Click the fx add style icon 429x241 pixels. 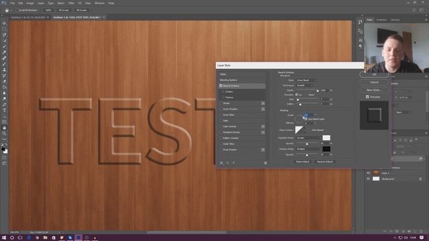point(222,163)
